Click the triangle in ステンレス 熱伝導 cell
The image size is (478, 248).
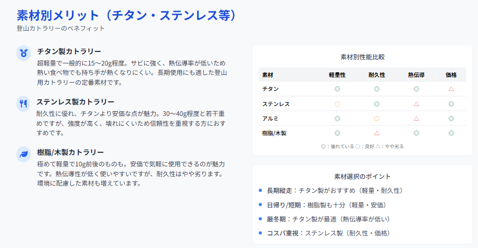(x=416, y=104)
